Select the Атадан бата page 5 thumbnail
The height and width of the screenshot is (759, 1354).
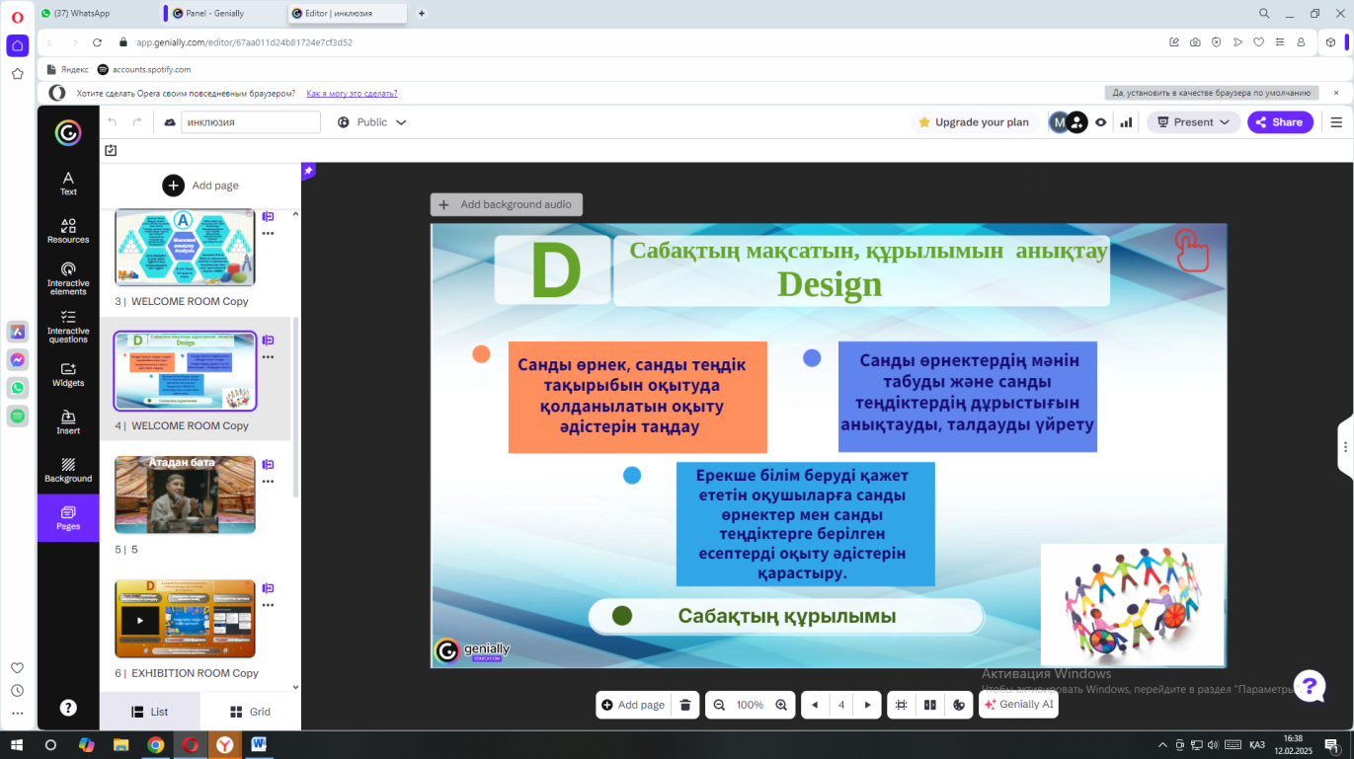click(x=185, y=494)
